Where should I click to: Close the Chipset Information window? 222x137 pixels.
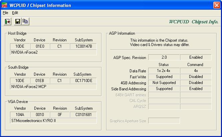[216, 5]
